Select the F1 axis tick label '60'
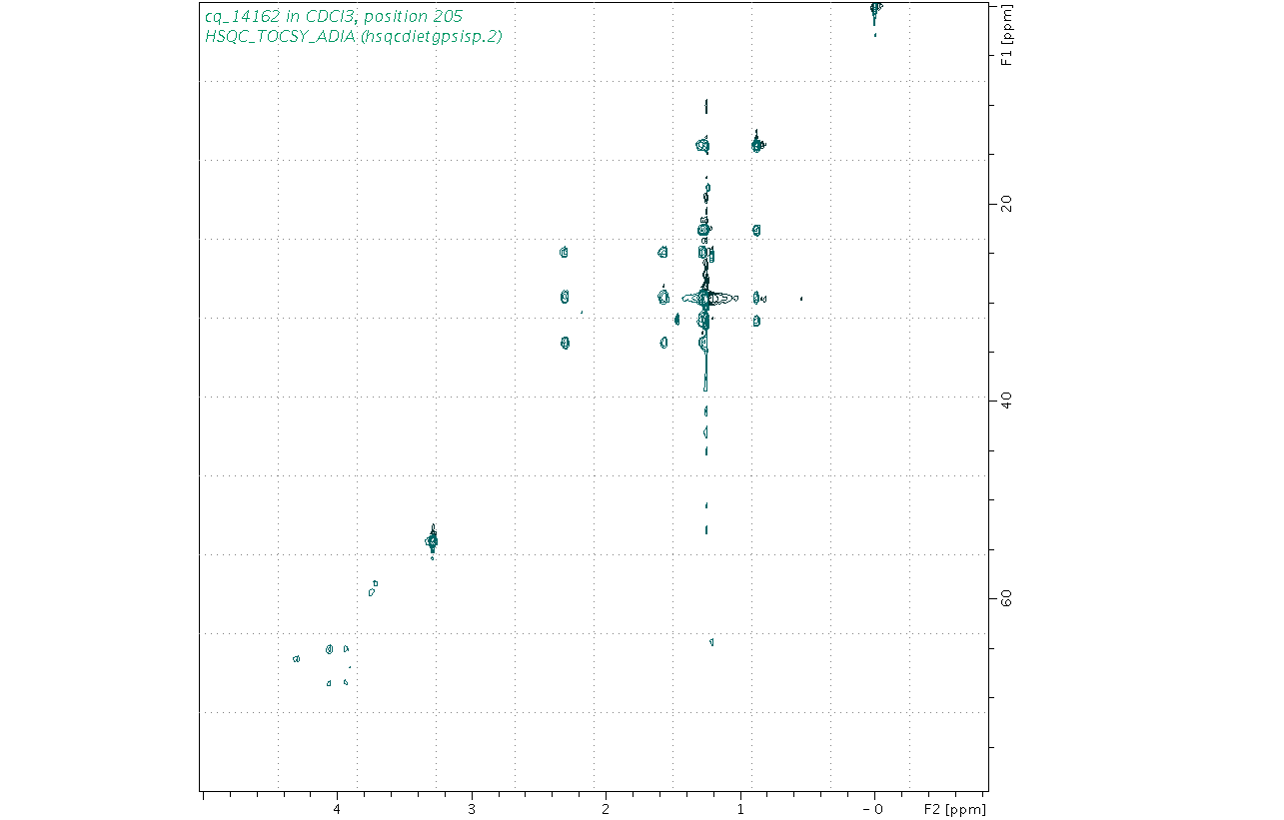 (x=1006, y=597)
